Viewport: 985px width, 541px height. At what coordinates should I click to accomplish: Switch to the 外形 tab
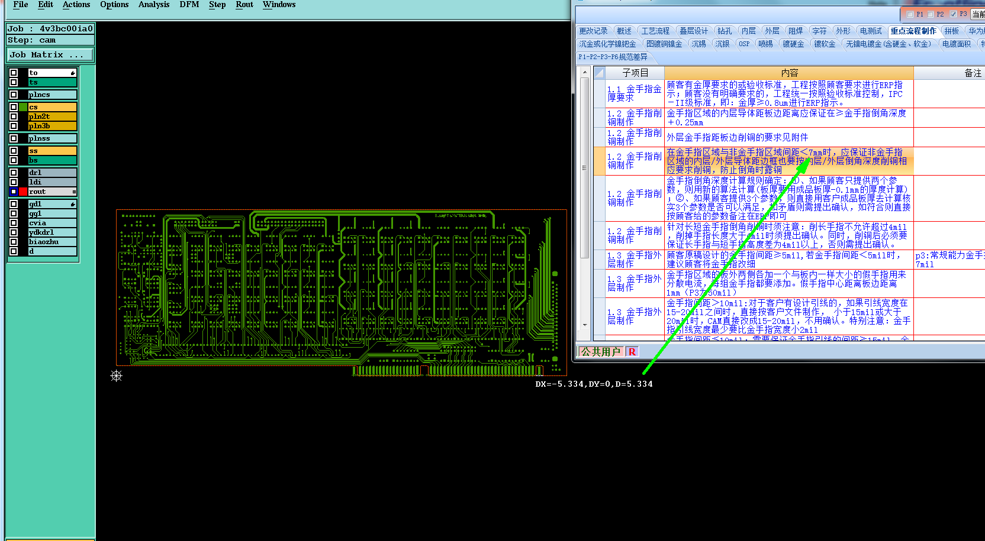(x=843, y=31)
